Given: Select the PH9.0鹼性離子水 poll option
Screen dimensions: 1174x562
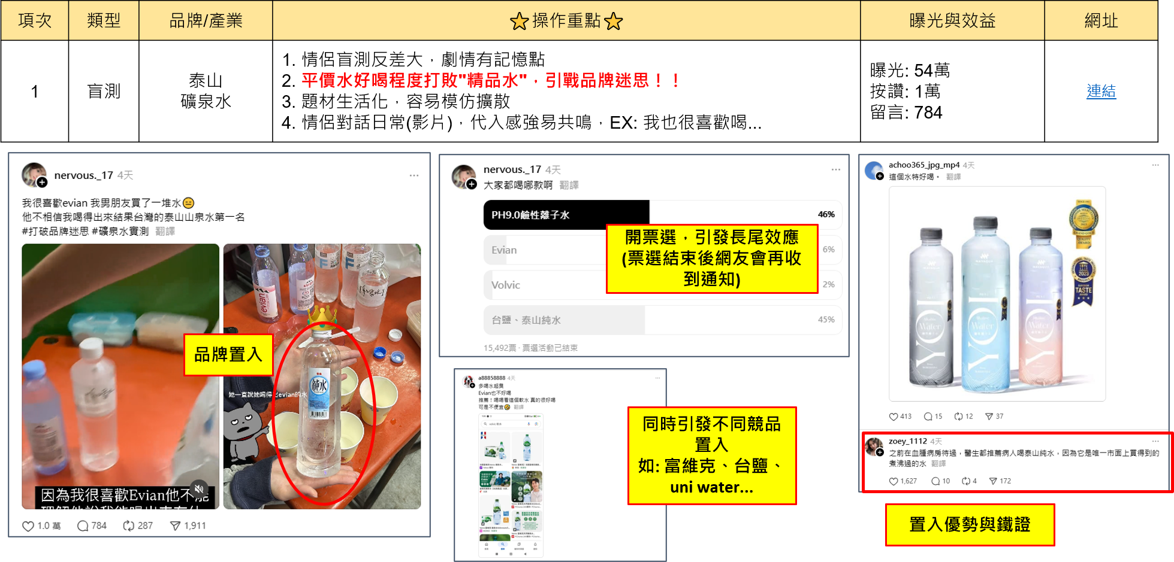Looking at the screenshot, I should click(663, 215).
